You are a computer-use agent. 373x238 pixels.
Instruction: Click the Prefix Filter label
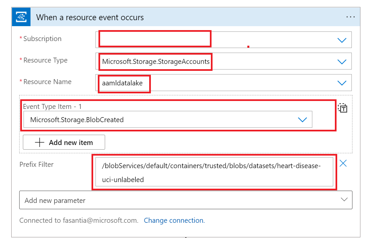click(x=36, y=165)
